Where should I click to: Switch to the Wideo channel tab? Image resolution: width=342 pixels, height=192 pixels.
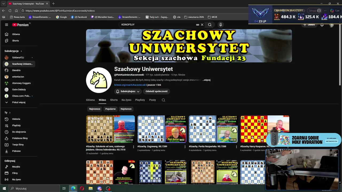(x=102, y=100)
